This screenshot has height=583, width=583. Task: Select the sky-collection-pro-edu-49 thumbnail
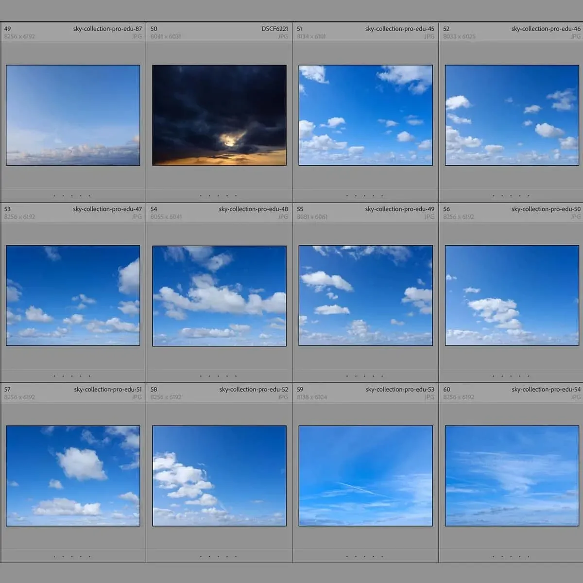(365, 295)
